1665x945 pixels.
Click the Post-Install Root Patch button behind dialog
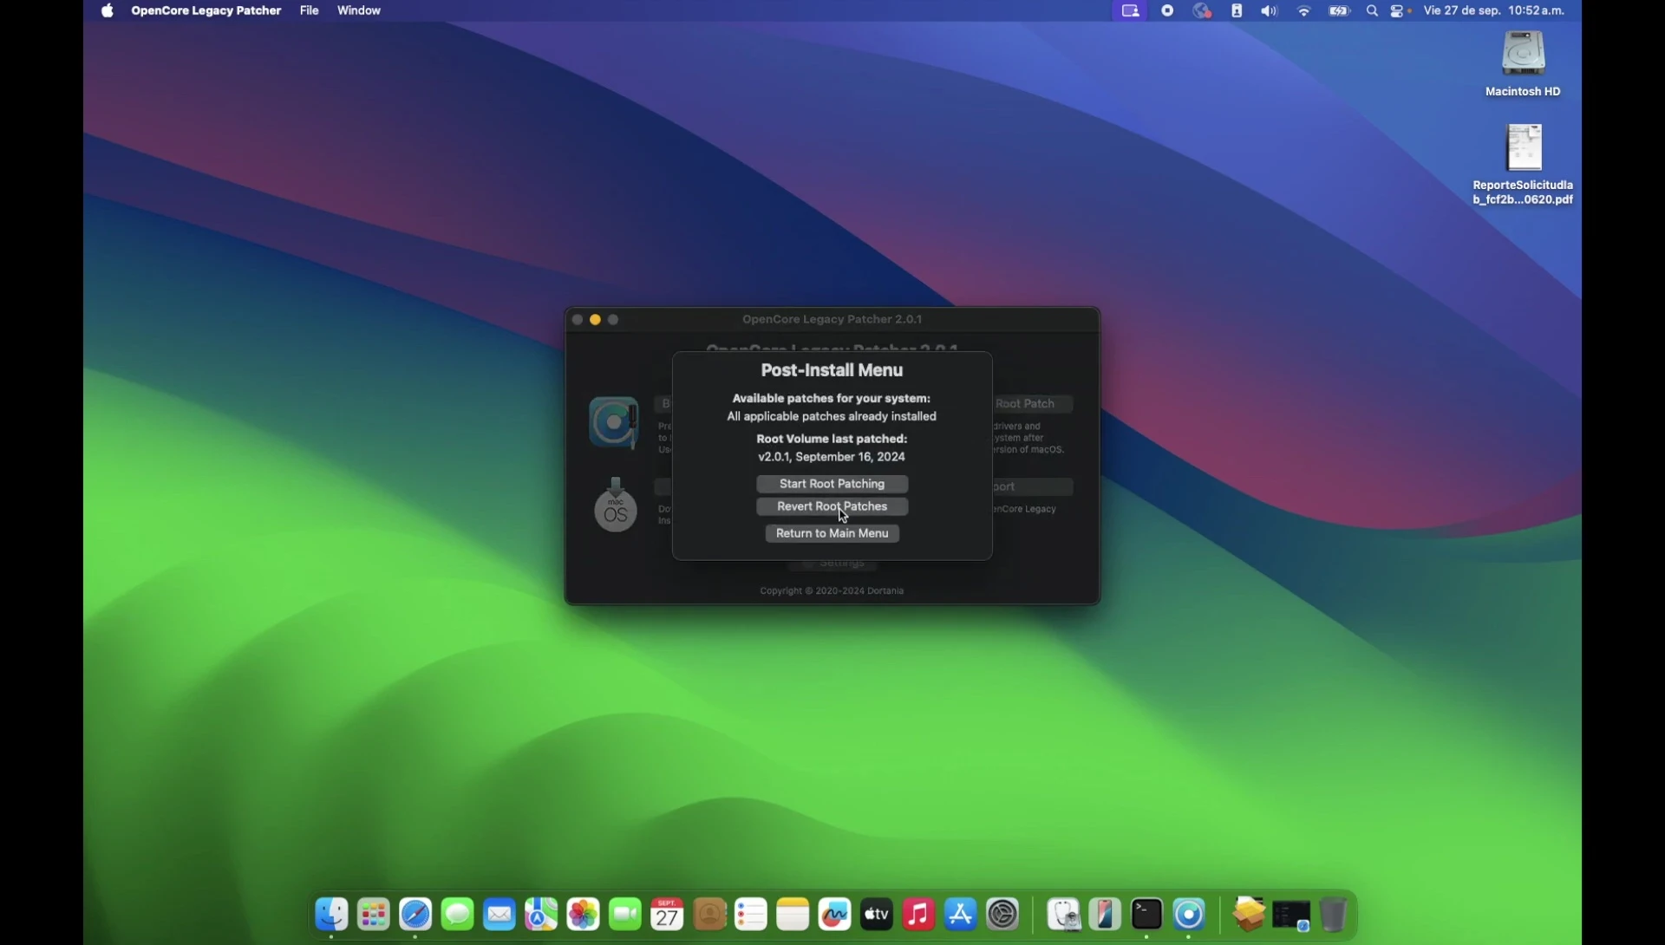pyautogui.click(x=1032, y=404)
